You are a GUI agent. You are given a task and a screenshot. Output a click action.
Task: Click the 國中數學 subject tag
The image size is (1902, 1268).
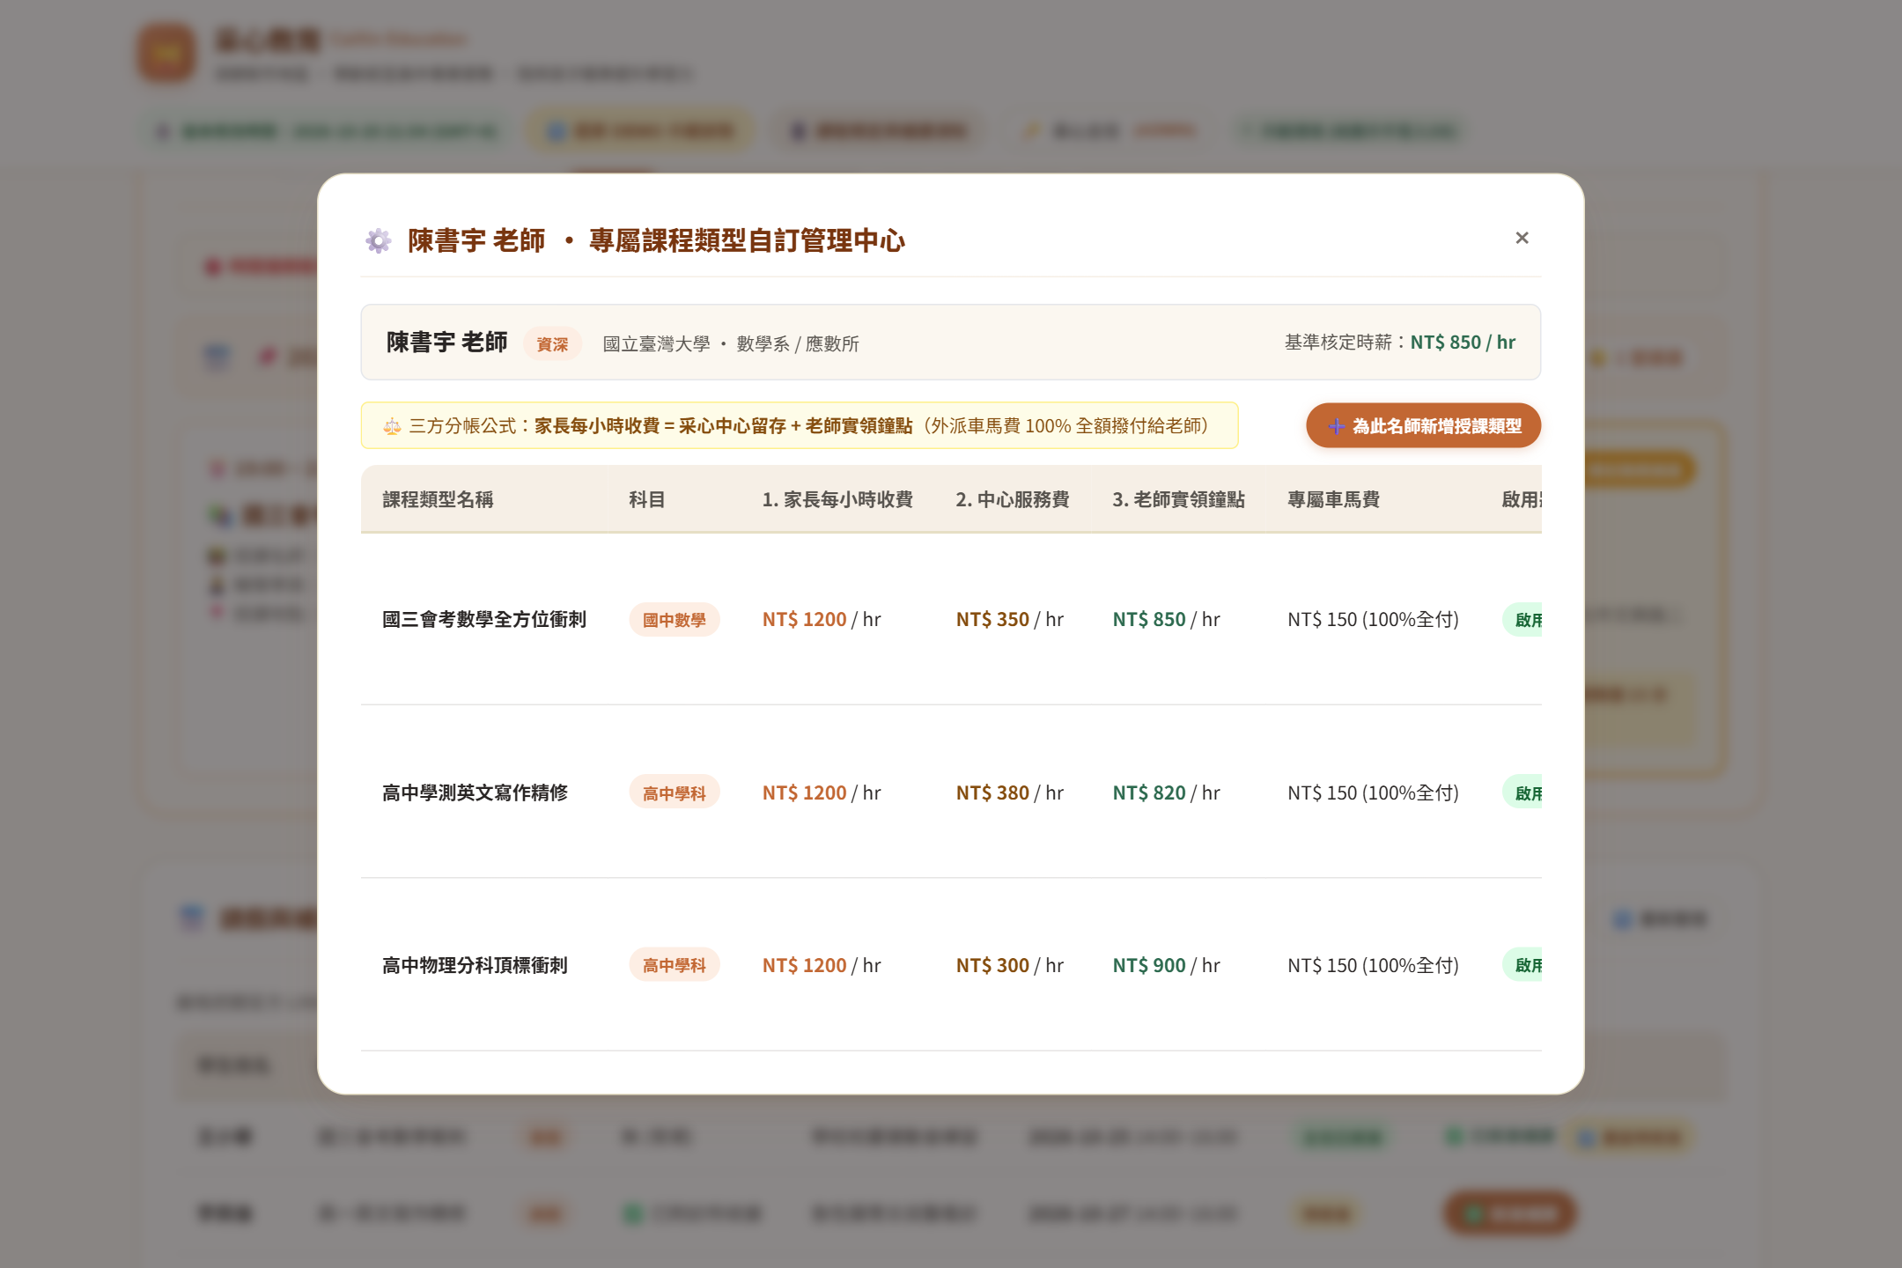[674, 620]
